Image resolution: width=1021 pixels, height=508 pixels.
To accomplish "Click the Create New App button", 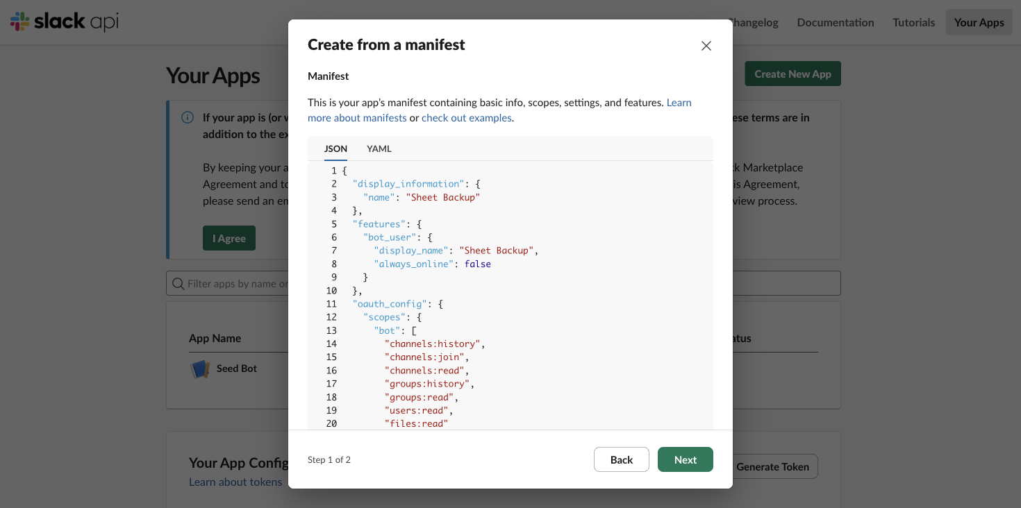I will (793, 74).
